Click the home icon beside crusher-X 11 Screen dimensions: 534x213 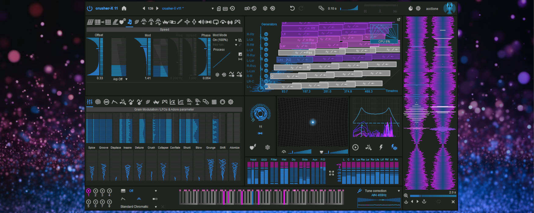124,8
